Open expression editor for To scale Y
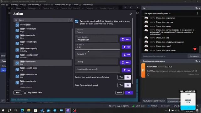The height and width of the screenshot is (113, 201). tap(126, 55)
